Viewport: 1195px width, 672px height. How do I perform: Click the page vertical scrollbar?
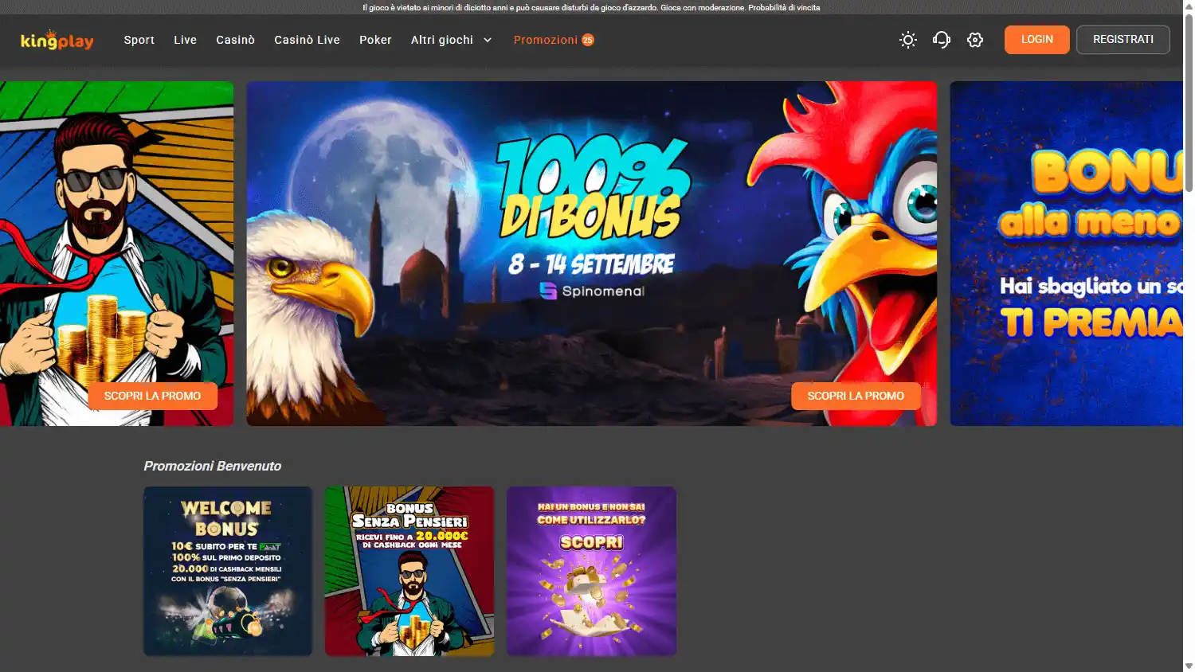(x=1189, y=104)
